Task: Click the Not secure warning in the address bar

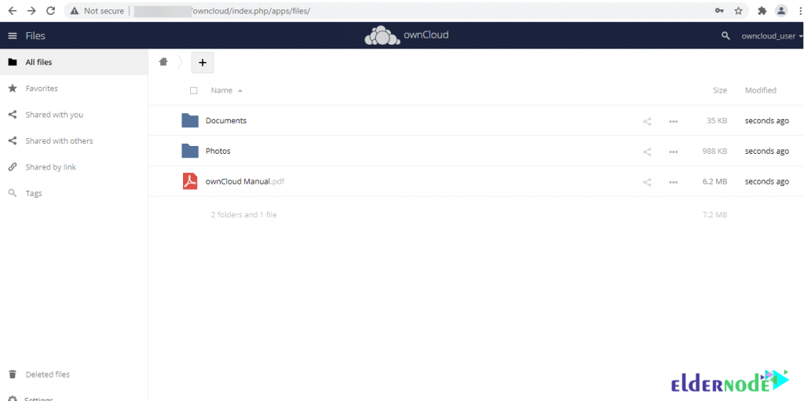Action: tap(97, 11)
